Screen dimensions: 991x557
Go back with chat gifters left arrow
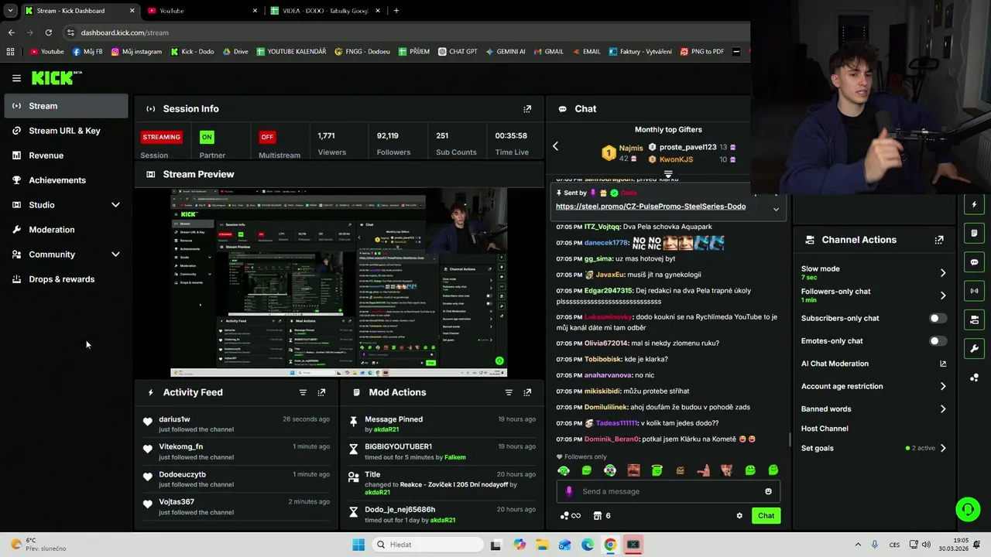[555, 146]
